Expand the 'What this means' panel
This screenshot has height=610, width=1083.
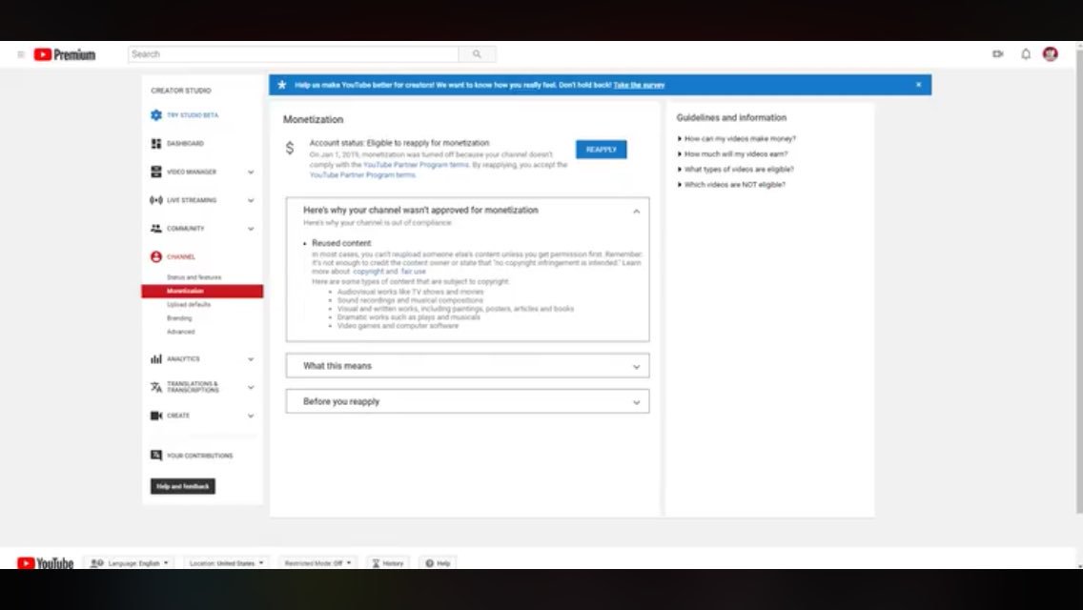pos(467,366)
